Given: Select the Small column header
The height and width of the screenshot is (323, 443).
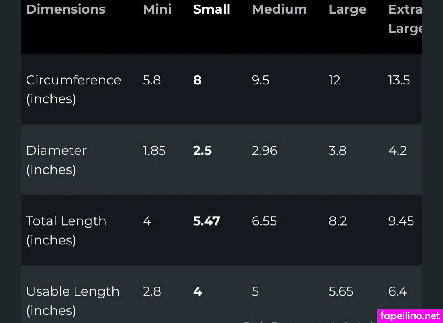Looking at the screenshot, I should pos(211,9).
